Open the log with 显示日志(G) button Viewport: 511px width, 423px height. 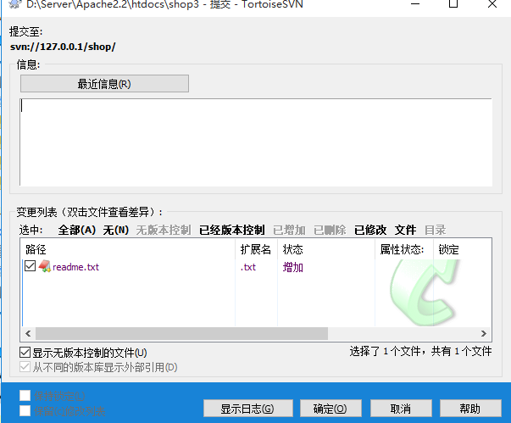[247, 409]
